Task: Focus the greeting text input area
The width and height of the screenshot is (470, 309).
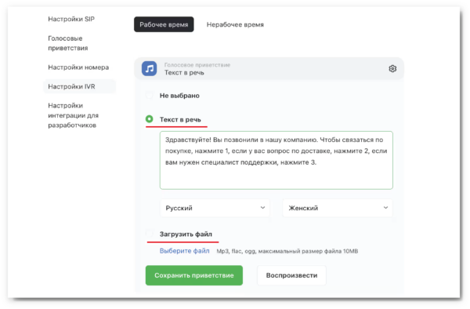Action: (276, 160)
